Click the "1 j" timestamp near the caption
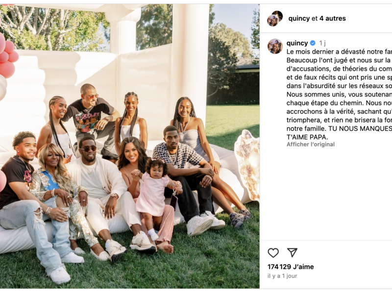The height and width of the screenshot is (294, 392). [322, 43]
